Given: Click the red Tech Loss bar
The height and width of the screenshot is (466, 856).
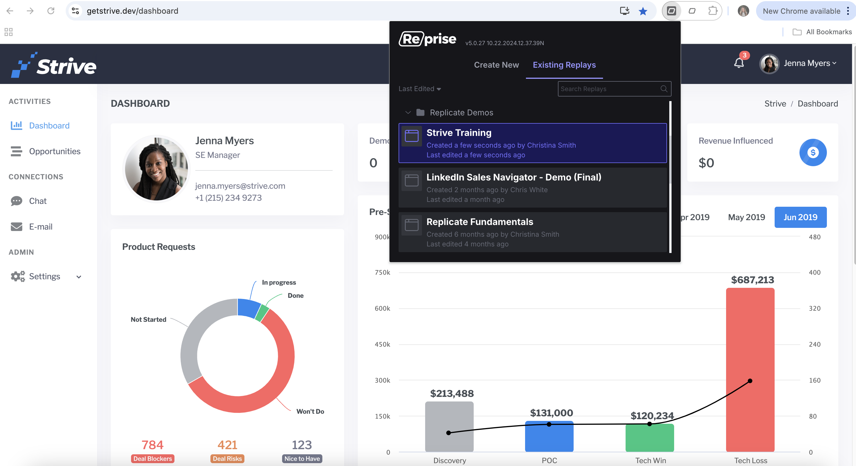Looking at the screenshot, I should point(750,369).
